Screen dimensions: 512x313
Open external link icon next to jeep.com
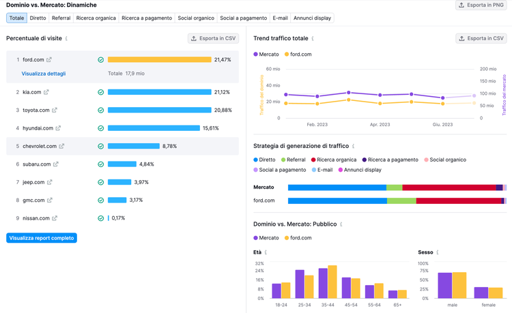(49, 182)
